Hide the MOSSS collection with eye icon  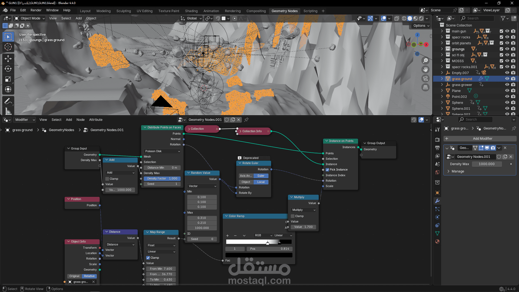(507, 61)
